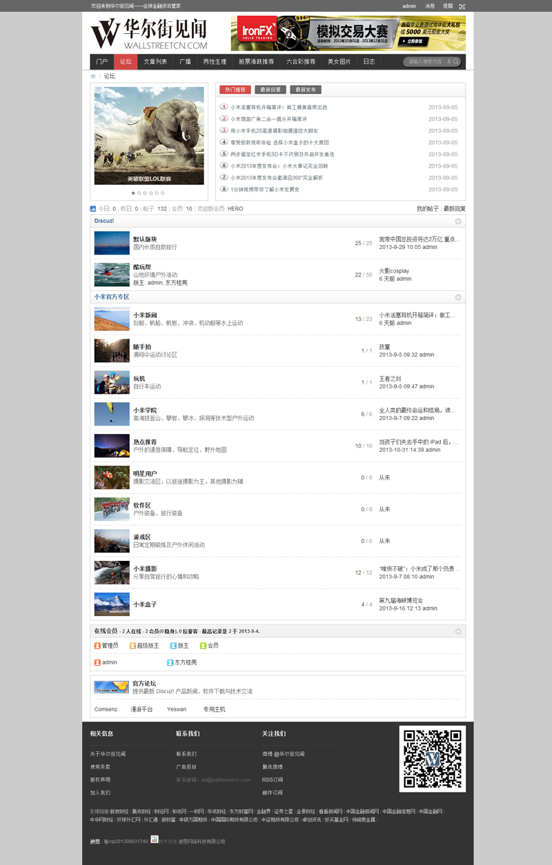
Task: Collapse the 小米官方专区 section
Action: (x=458, y=297)
